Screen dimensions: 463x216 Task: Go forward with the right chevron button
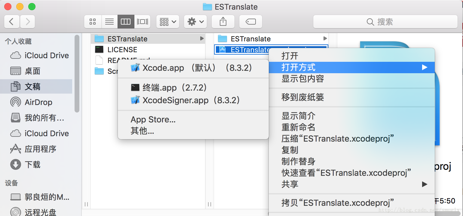point(27,22)
